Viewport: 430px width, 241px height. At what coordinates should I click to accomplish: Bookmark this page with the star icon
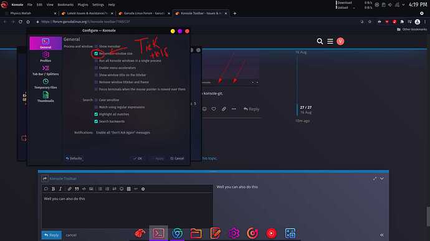click(x=370, y=22)
